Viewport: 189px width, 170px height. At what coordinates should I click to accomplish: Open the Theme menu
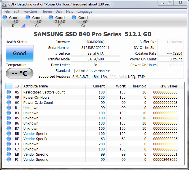pyautogui.click(x=46, y=12)
